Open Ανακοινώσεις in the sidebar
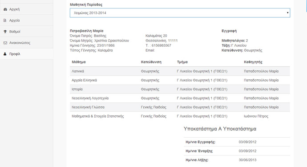 26,43
